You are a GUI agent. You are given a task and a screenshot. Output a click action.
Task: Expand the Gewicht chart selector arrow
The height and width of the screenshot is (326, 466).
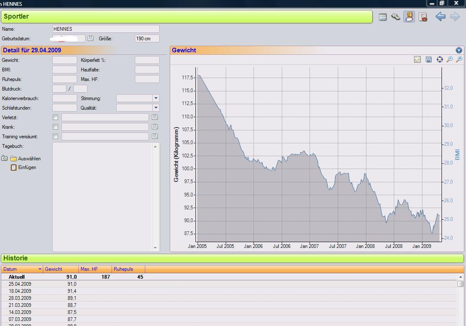point(459,50)
